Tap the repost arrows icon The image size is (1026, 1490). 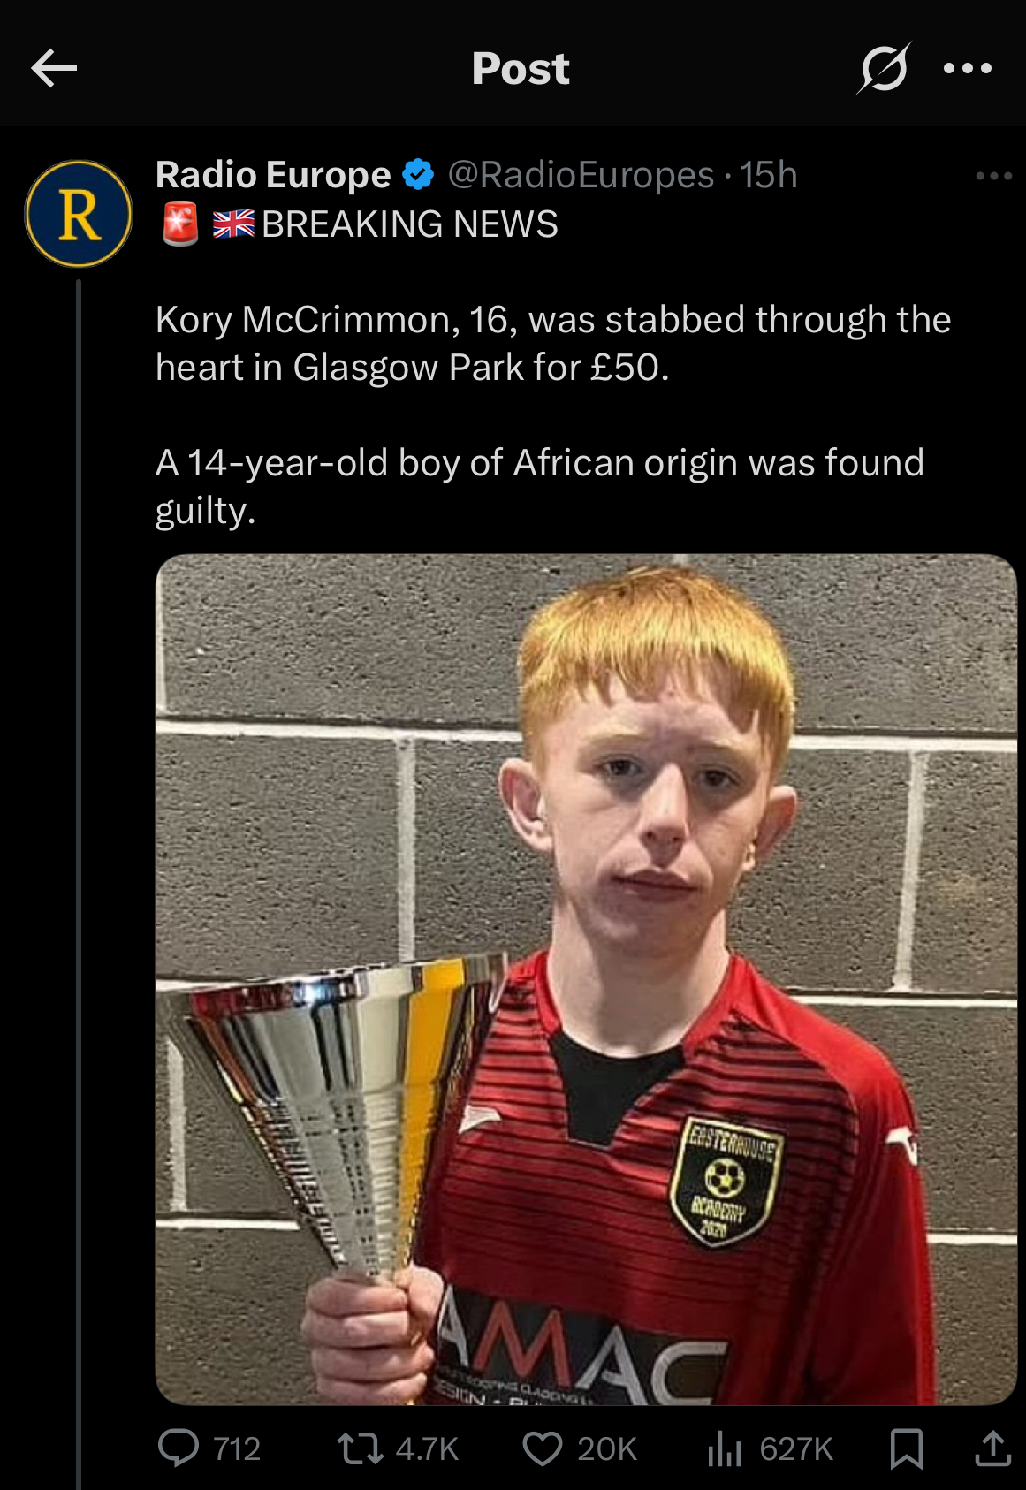coord(360,1448)
